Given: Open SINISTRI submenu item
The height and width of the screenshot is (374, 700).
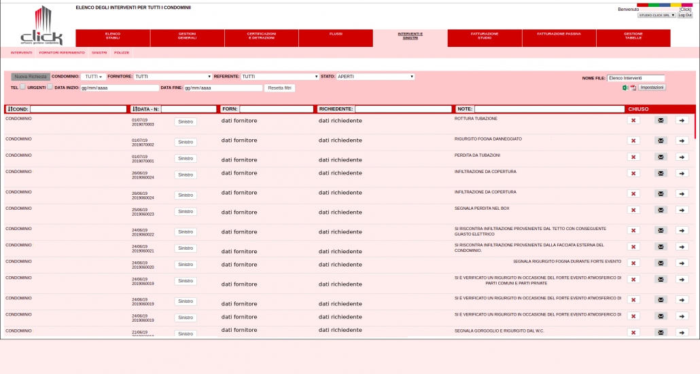Looking at the screenshot, I should click(x=99, y=52).
